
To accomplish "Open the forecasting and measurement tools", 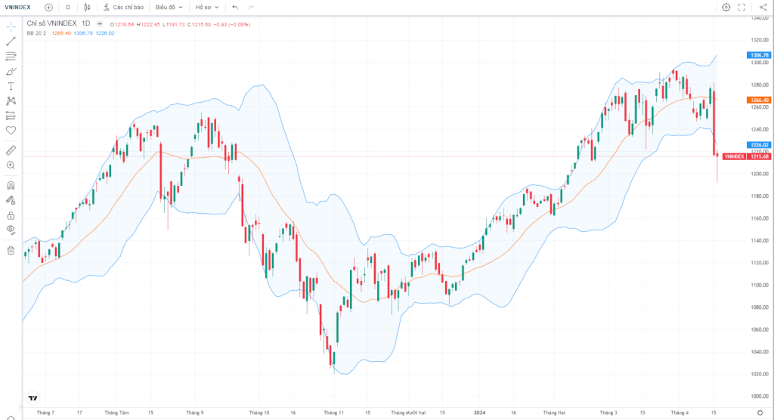I will click(11, 116).
